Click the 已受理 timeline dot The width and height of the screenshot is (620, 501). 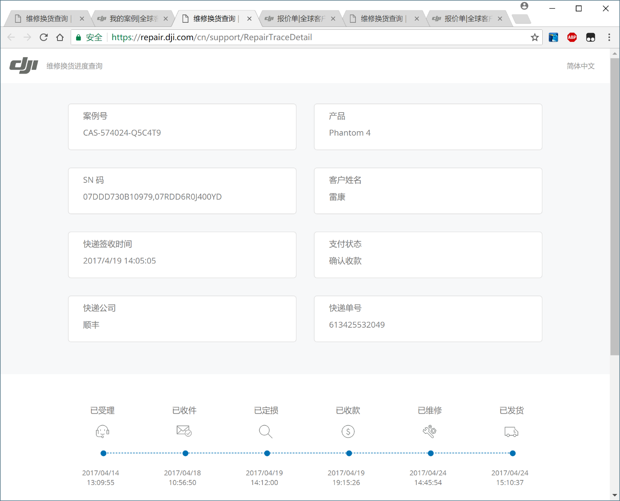pyautogui.click(x=103, y=453)
